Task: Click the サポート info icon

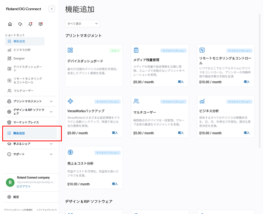Action: [x=9, y=154]
